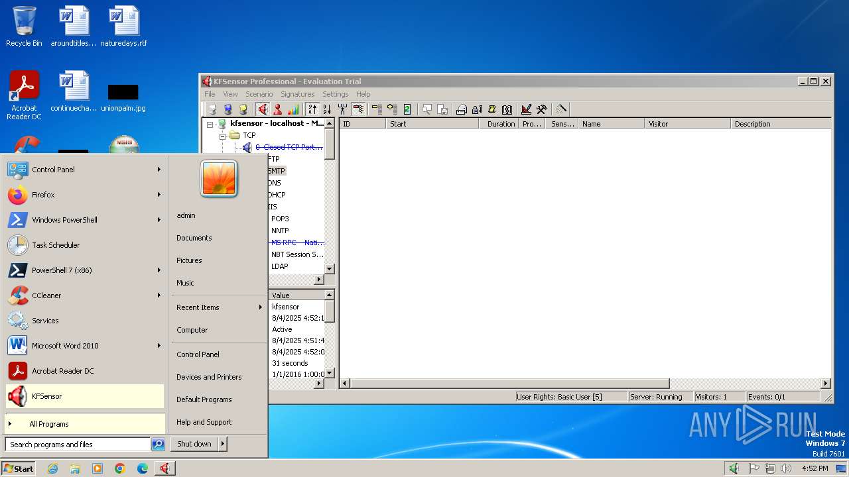Launch CCleaner from the Start menu
Viewport: 849px width, 477px height.
point(84,295)
